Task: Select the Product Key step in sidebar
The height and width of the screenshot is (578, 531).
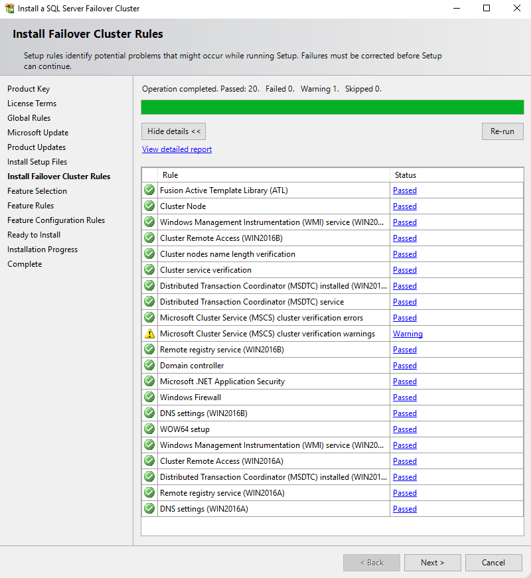Action: [x=29, y=89]
